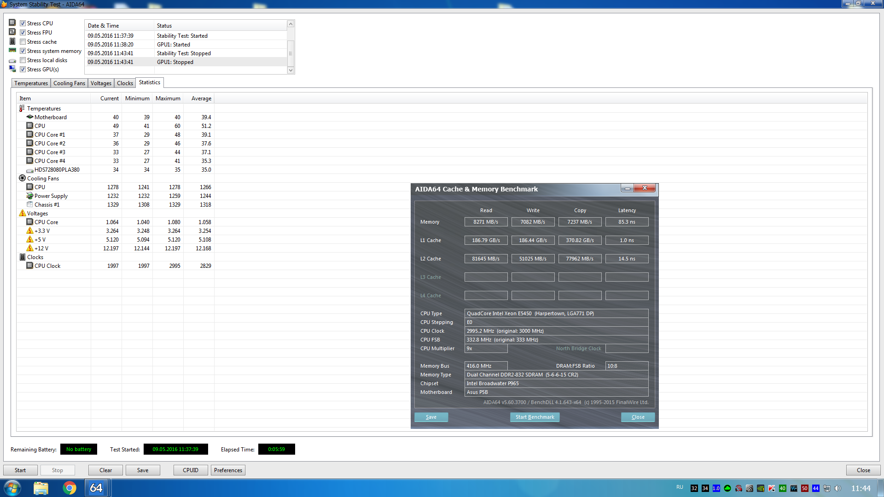Click the Voltages warning icon
Image resolution: width=884 pixels, height=497 pixels.
tap(22, 213)
